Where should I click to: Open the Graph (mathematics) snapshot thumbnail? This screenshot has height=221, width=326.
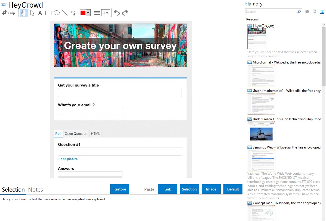[x=261, y=104]
